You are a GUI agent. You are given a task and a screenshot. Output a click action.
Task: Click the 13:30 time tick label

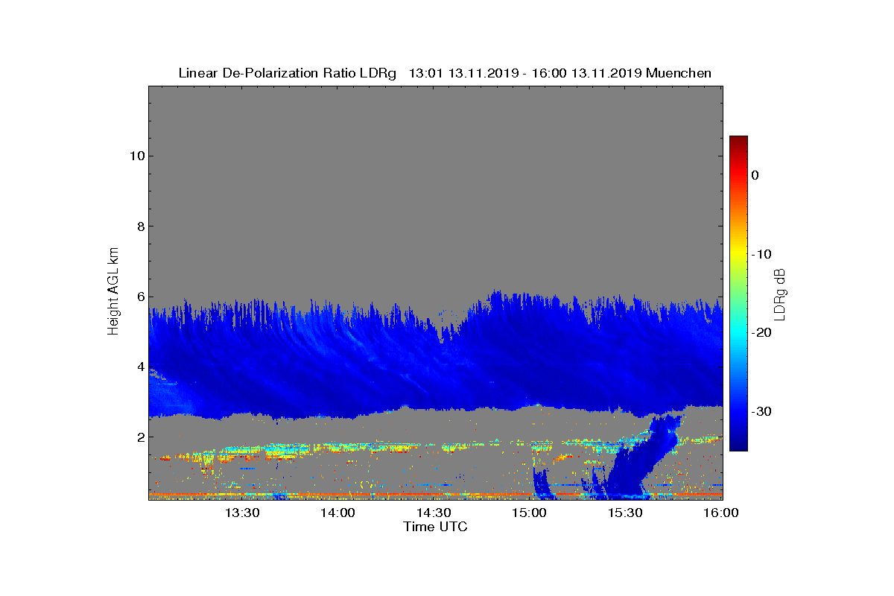[241, 513]
